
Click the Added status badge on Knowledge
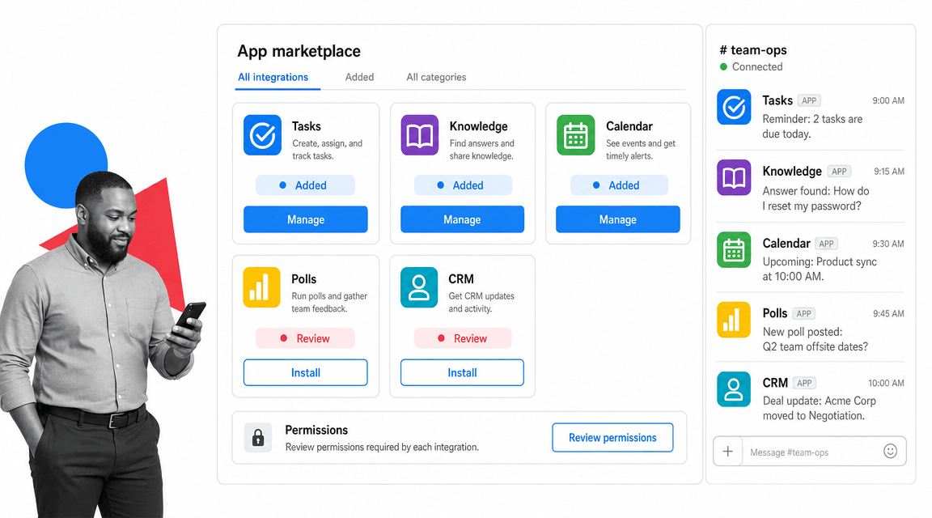463,185
